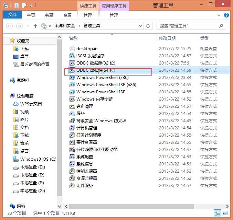Click the 组件服务 icon
Image resolution: width=233 pixels, height=220 pixels.
pyautogui.click(x=72, y=185)
